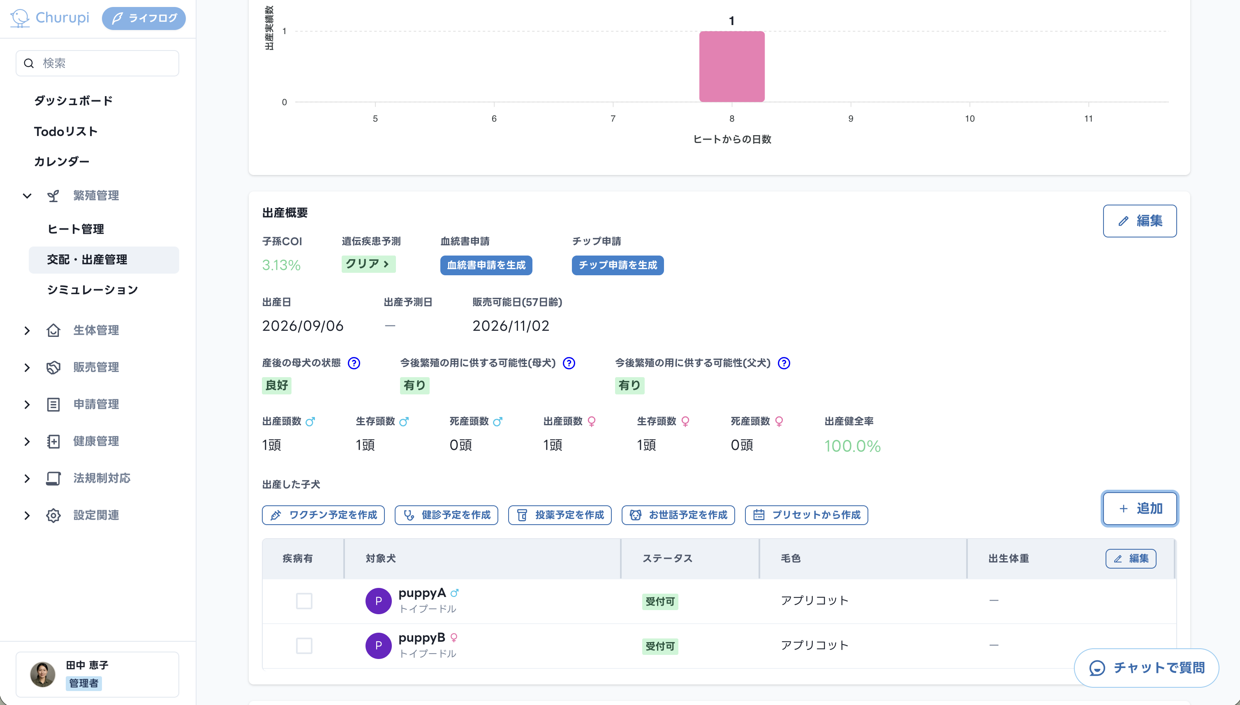The image size is (1240, 705).
Task: Expand the 設定関連 section
Action: 27,515
